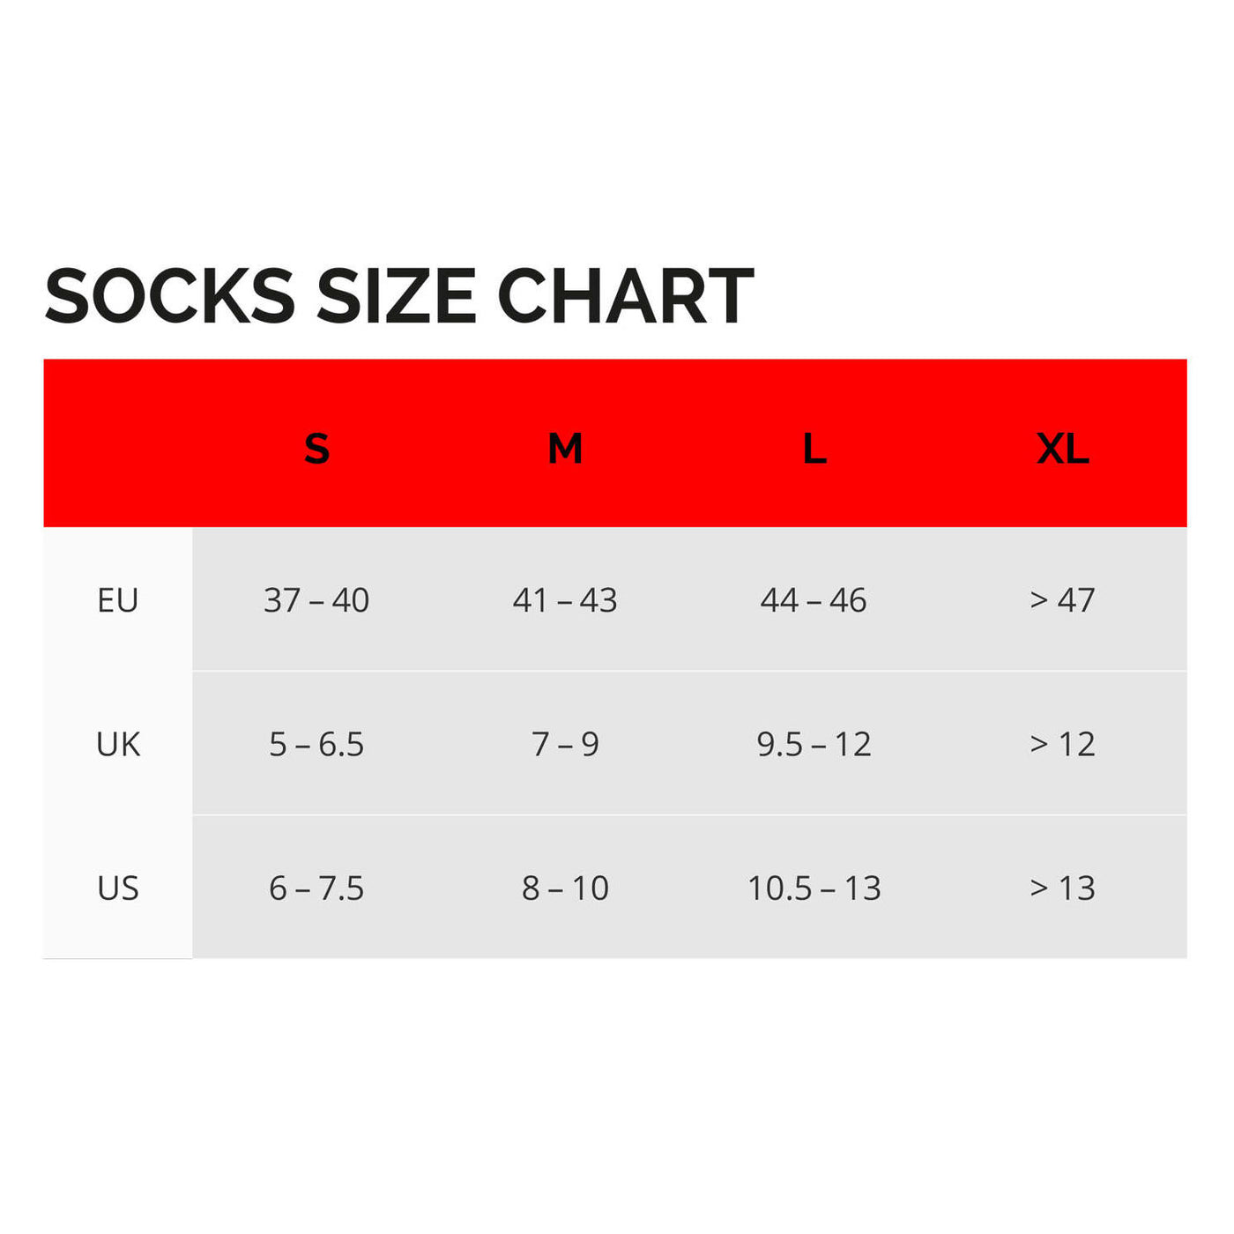Click the US > 13 cell
The height and width of the screenshot is (1234, 1234).
[1063, 888]
